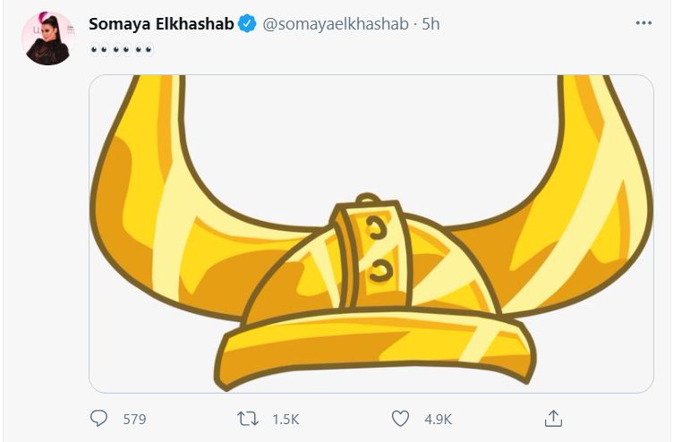Click the first eyes emoji in tweet
673x442 pixels.
click(98, 49)
